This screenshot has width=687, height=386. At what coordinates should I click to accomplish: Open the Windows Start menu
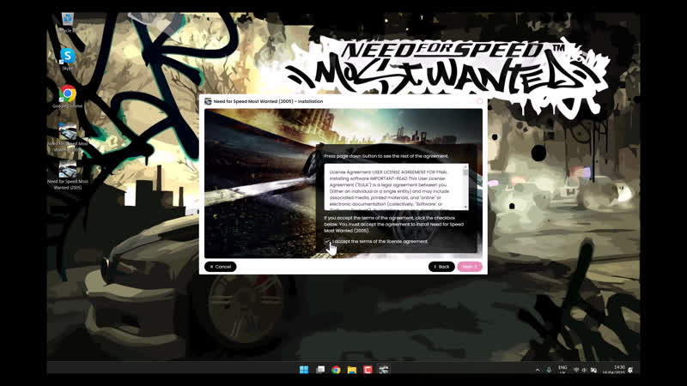pos(304,370)
